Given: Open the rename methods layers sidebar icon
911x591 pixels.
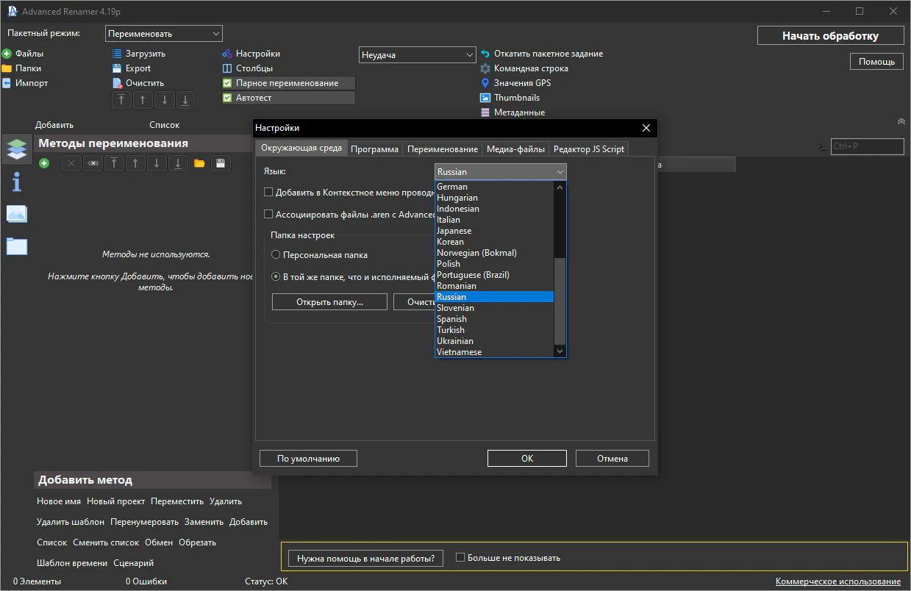Looking at the screenshot, I should point(16,149).
